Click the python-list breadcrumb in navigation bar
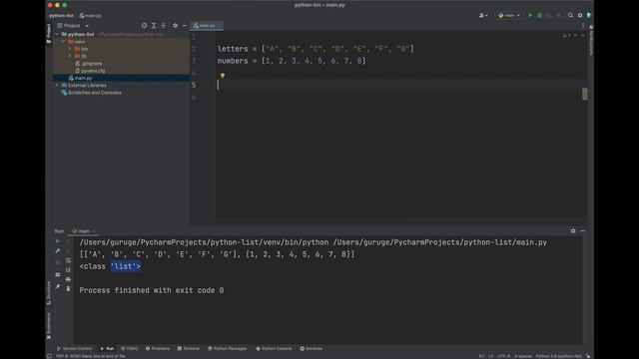The image size is (639, 359). pyautogui.click(x=61, y=16)
